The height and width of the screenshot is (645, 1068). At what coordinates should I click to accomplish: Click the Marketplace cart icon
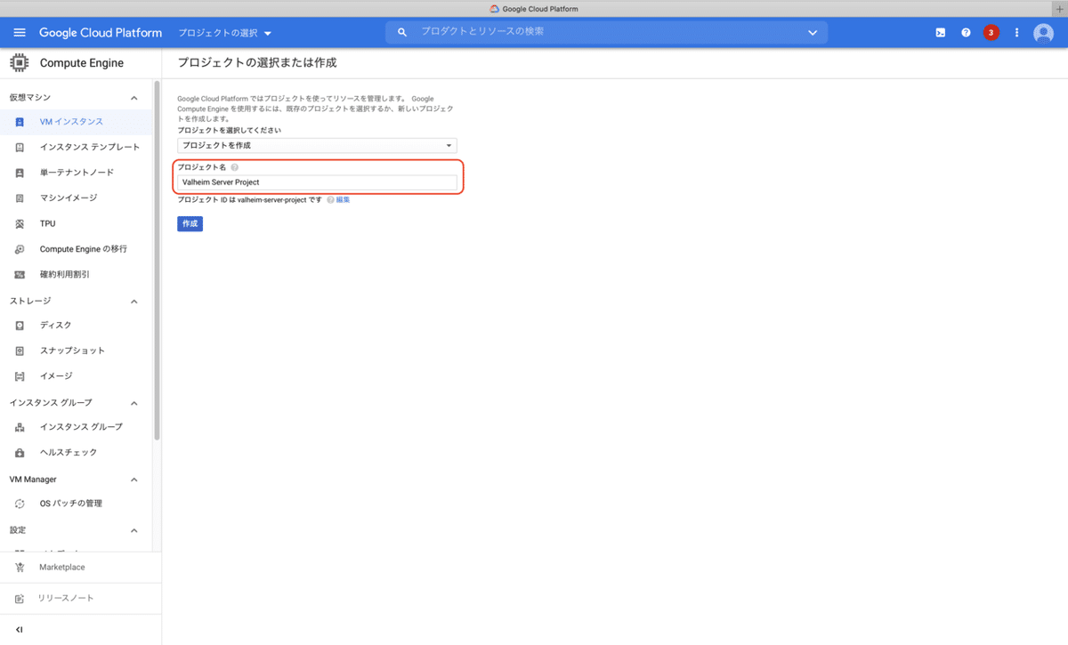pyautogui.click(x=20, y=568)
